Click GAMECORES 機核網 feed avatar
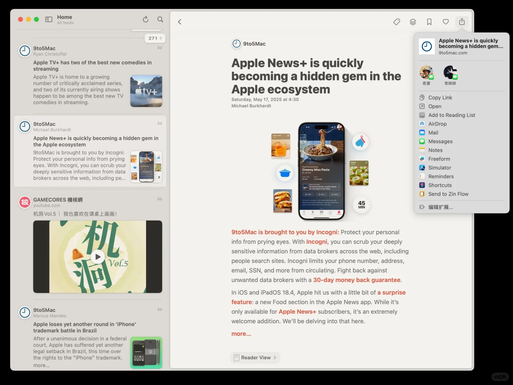Viewport: 513px width, 385px height. pos(25,202)
